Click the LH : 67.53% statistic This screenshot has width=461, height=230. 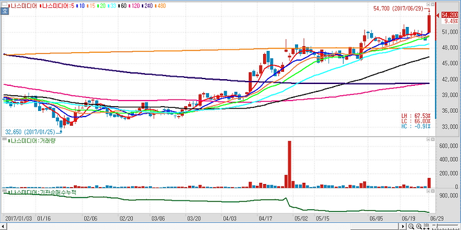pos(416,115)
